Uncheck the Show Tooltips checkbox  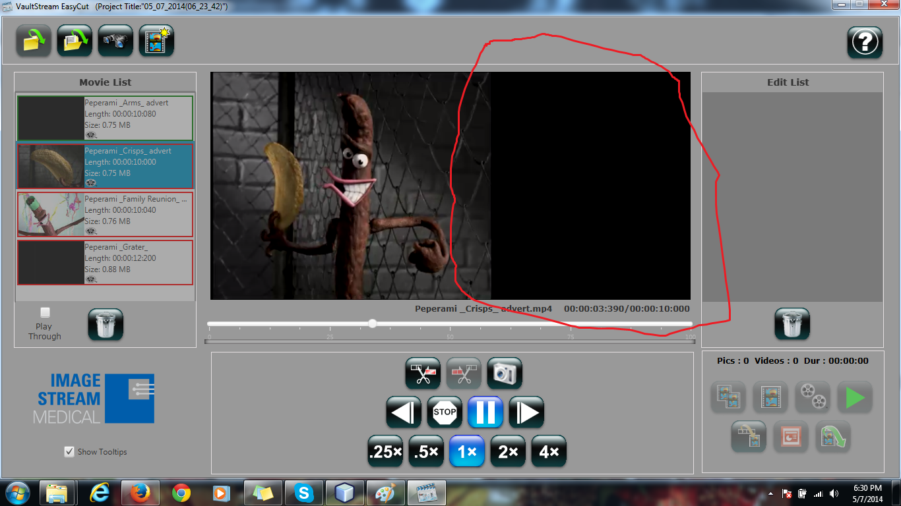click(x=69, y=451)
